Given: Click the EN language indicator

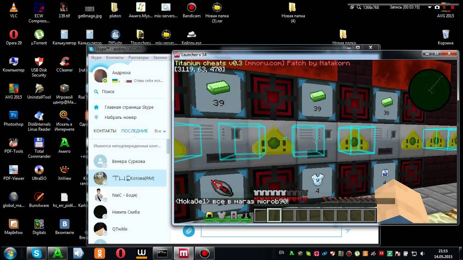Looking at the screenshot, I should click(x=282, y=252).
